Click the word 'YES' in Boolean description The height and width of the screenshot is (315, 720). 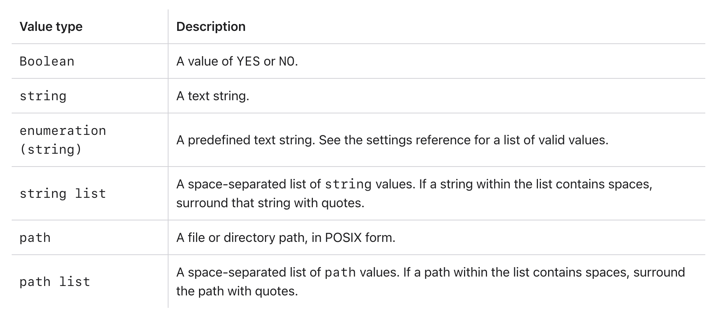248,61
